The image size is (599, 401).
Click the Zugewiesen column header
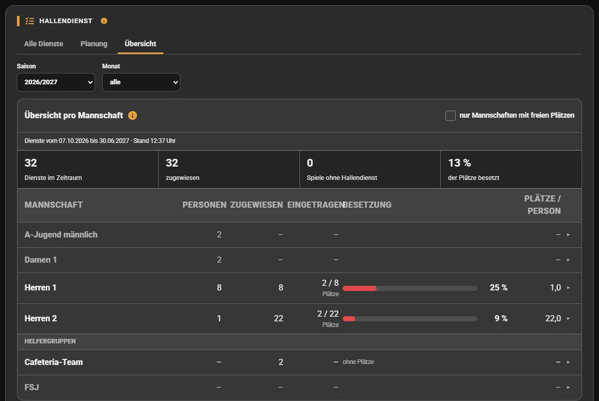click(x=257, y=205)
